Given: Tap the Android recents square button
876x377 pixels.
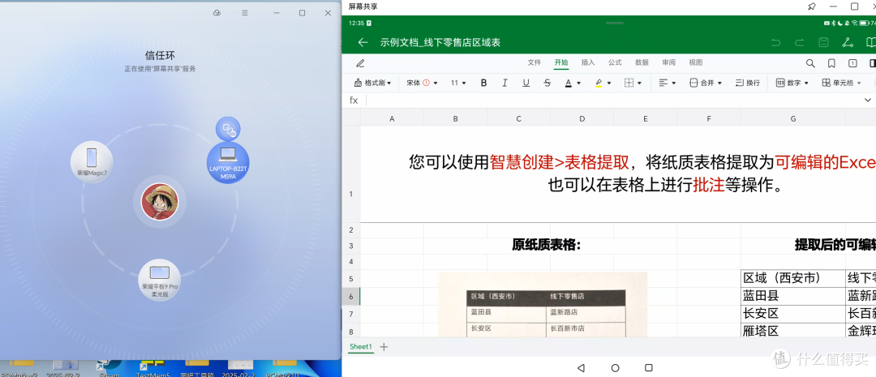Looking at the screenshot, I should 649,367.
